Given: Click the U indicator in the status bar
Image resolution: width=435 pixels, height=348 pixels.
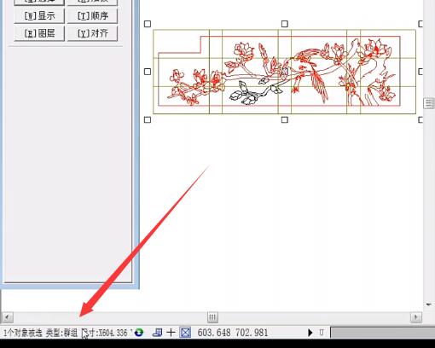Looking at the screenshot, I should point(322,332).
